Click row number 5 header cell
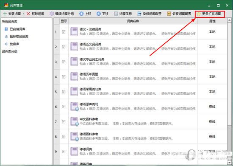This screenshot has height=166, width=233. pyautogui.click(x=56, y=92)
